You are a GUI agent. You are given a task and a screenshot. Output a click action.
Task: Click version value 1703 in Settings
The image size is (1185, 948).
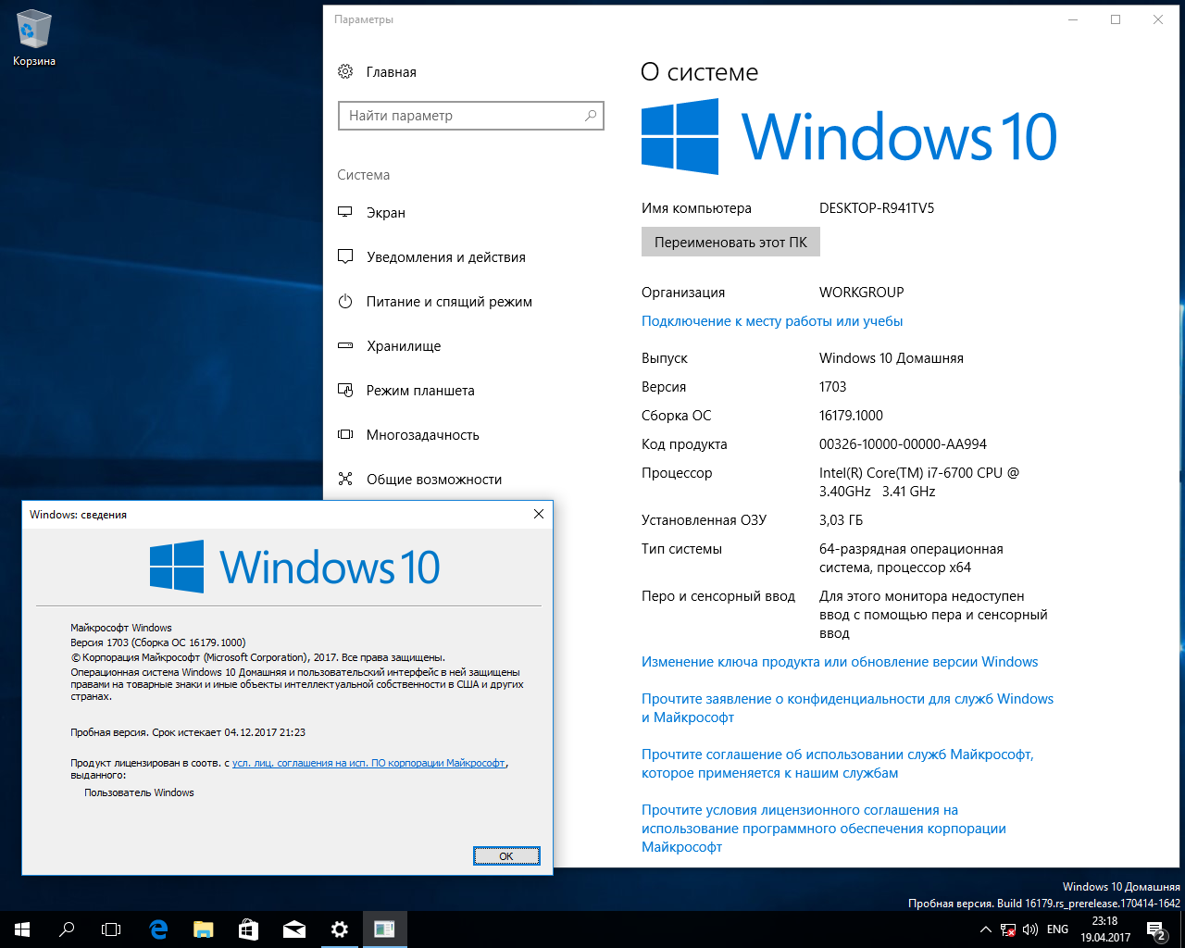pos(832,387)
